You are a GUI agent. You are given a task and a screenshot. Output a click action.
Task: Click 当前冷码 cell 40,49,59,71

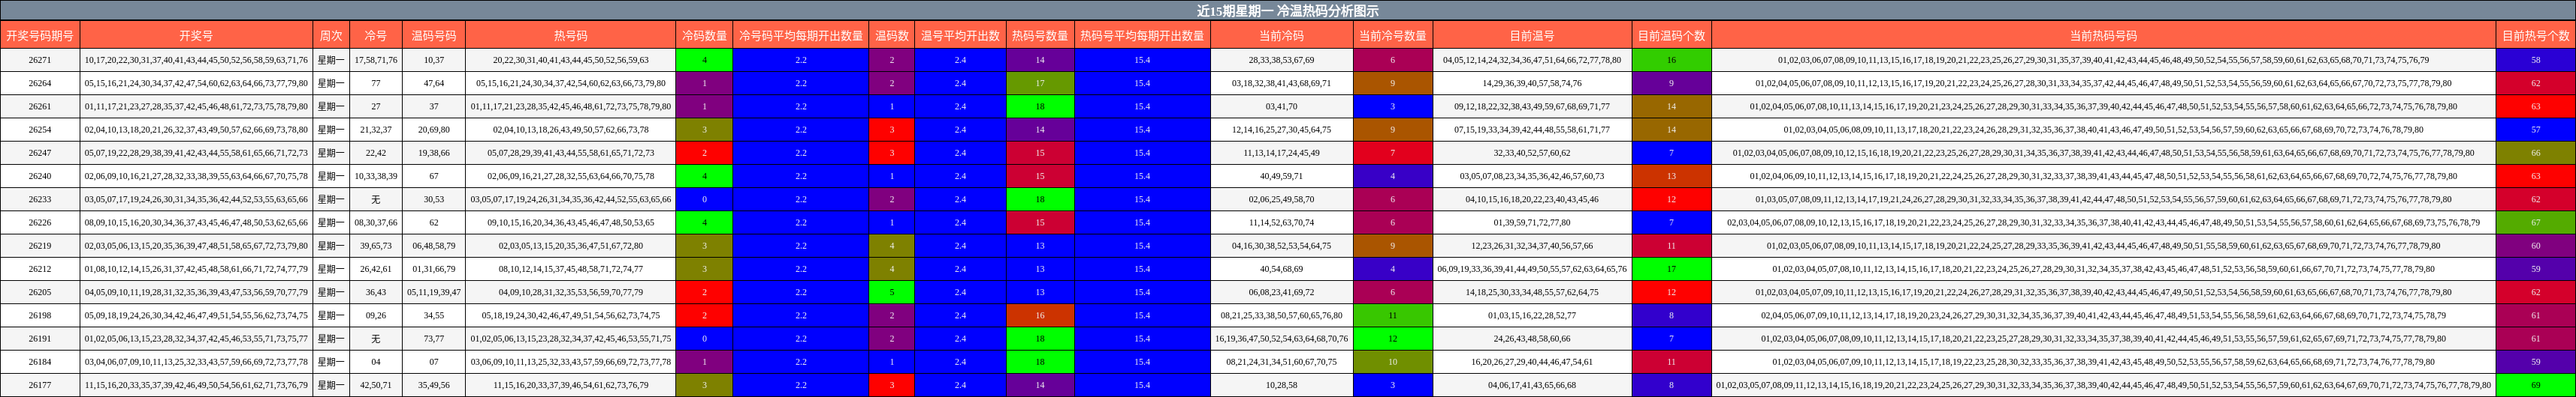[1281, 175]
